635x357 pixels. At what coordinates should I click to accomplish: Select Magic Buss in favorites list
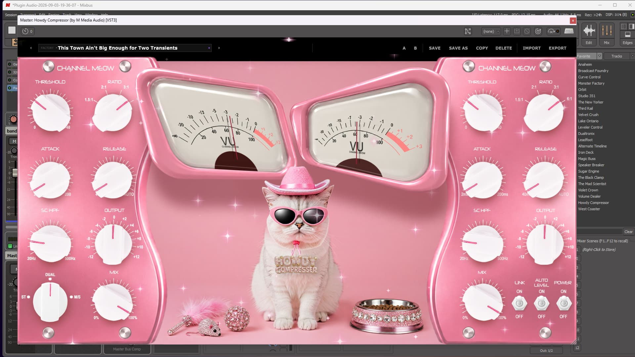(x=587, y=159)
